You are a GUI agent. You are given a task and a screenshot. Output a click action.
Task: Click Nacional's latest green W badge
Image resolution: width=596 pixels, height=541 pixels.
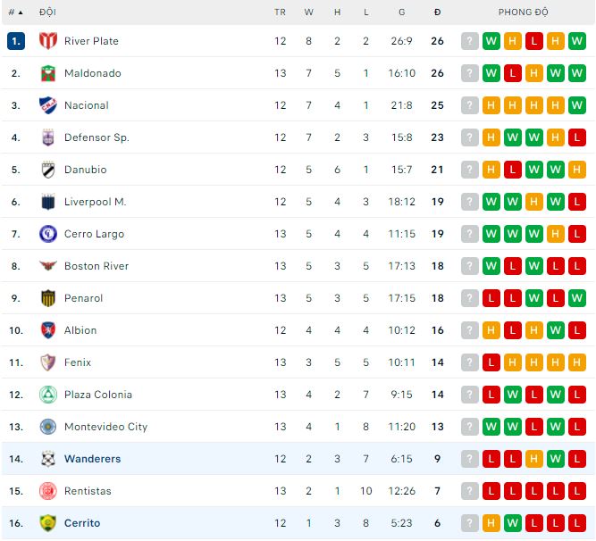tap(577, 105)
